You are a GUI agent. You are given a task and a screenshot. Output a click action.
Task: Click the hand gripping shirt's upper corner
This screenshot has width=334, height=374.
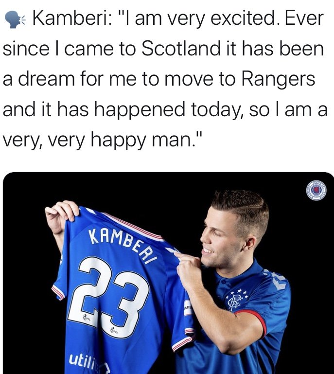tap(61, 216)
